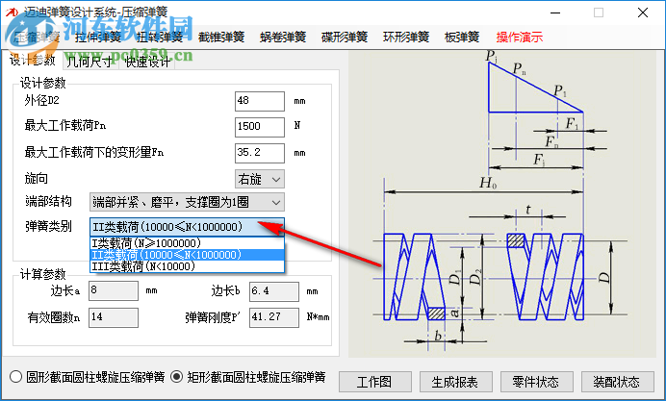Select the 设计参数 tab
Screen dimensions: 666x401
[x=33, y=61]
